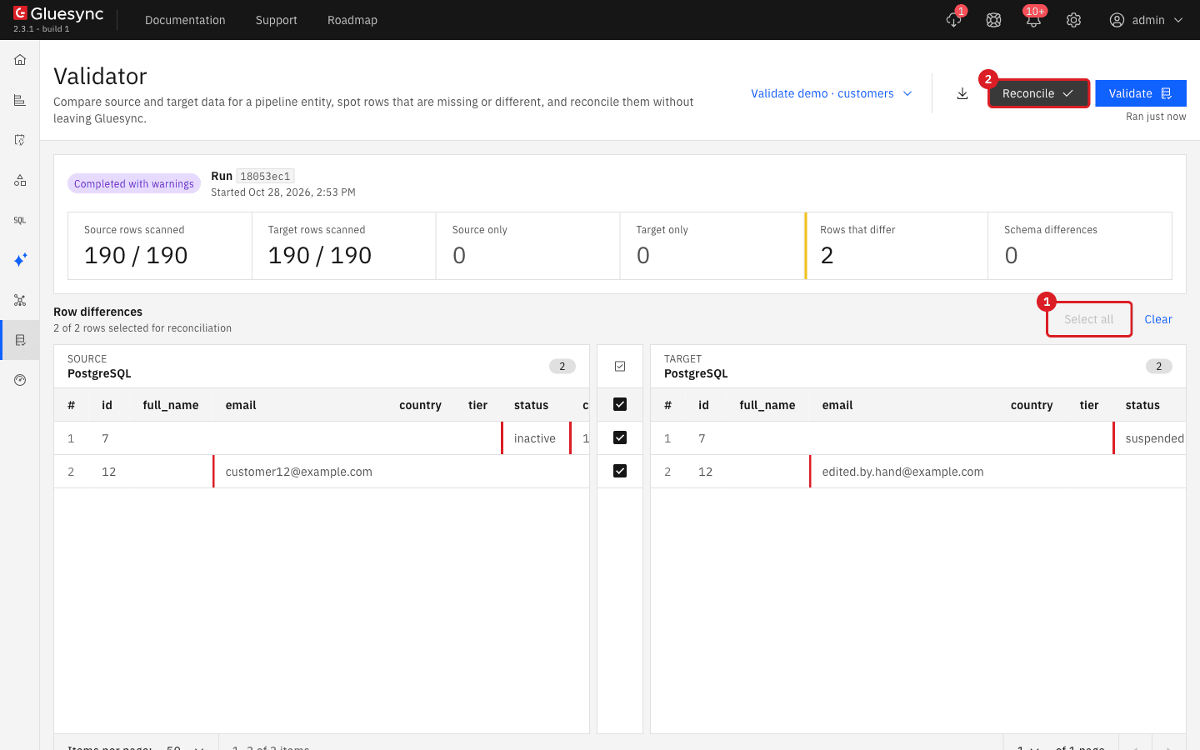1200x750 pixels.
Task: Click the Source only card
Action: click(528, 246)
